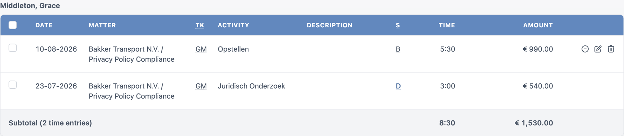Click GM timekeeper on the 10-08-2026 row
The image size is (624, 136).
pyautogui.click(x=201, y=49)
